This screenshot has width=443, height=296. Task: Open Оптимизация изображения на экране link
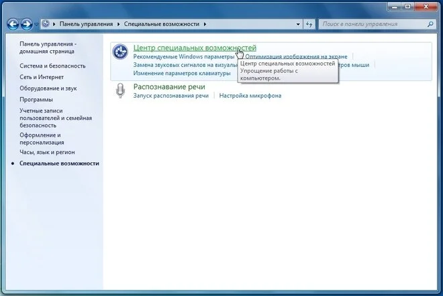click(296, 57)
